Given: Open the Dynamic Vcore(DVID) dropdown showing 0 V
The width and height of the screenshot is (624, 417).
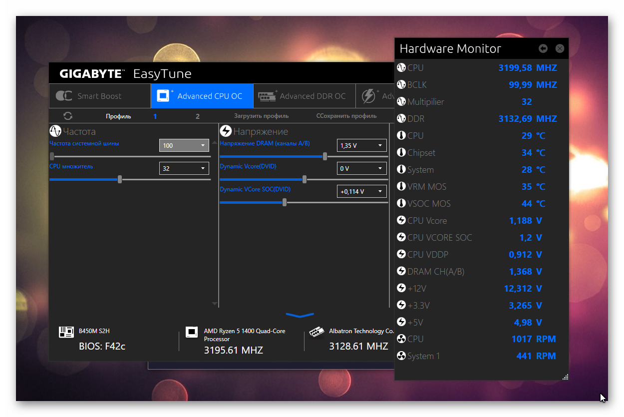Looking at the screenshot, I should pos(361,168).
